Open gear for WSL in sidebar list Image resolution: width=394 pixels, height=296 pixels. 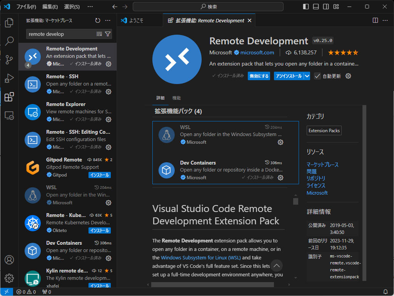click(109, 203)
